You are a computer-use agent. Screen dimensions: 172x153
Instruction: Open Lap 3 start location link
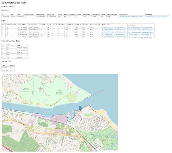114,34
